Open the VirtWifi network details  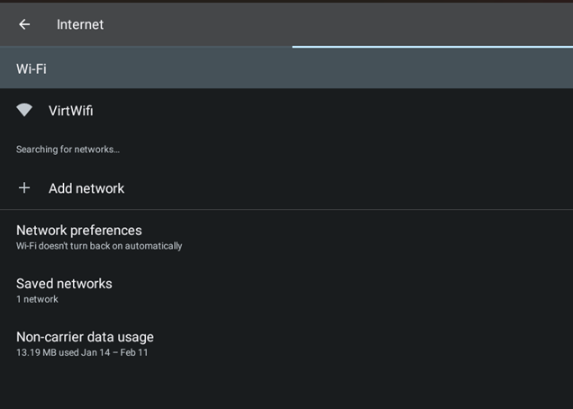[x=70, y=111]
